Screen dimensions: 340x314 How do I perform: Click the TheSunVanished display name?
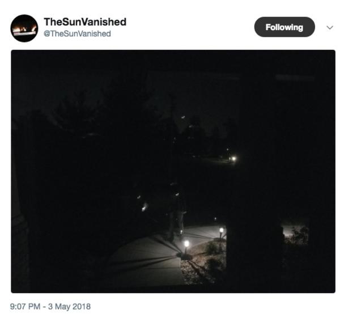pos(85,22)
